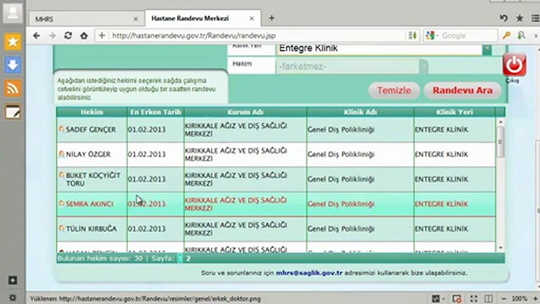Click the add sidebar extension plus icon
The height and width of the screenshot is (304, 540).
tap(13, 280)
